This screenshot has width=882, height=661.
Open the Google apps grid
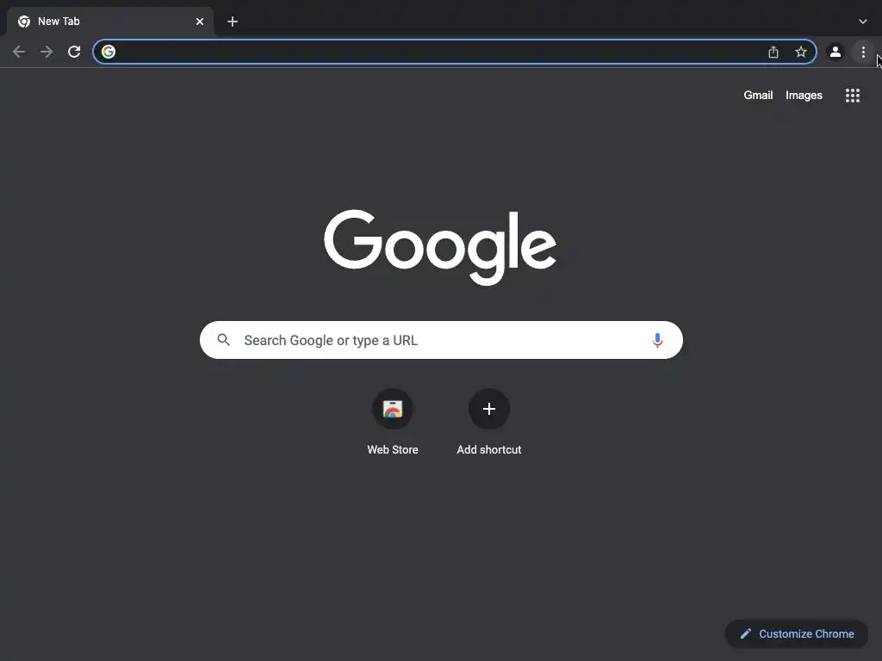tap(853, 95)
